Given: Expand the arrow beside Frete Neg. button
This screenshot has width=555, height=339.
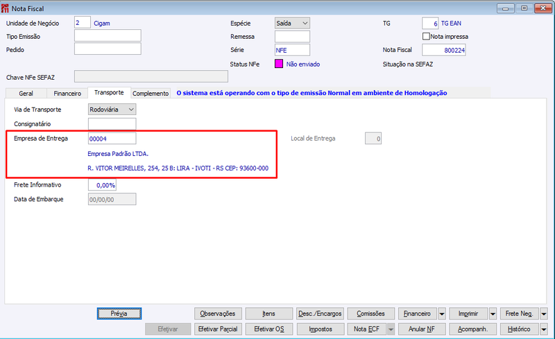Looking at the screenshot, I should point(544,313).
